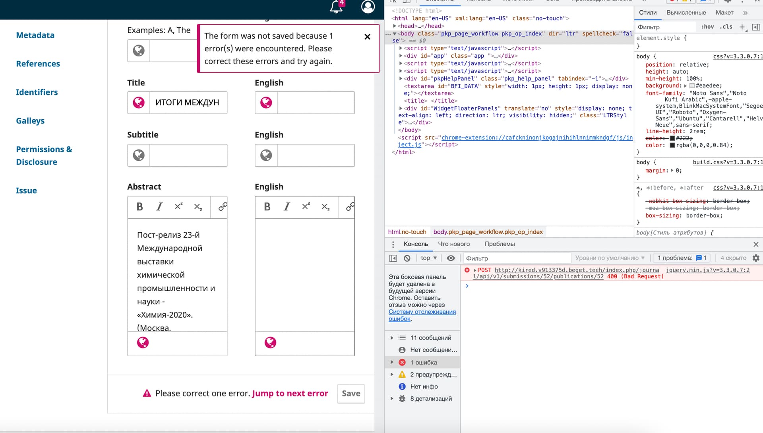Apply Italic in the English abstract editor

[x=287, y=207]
